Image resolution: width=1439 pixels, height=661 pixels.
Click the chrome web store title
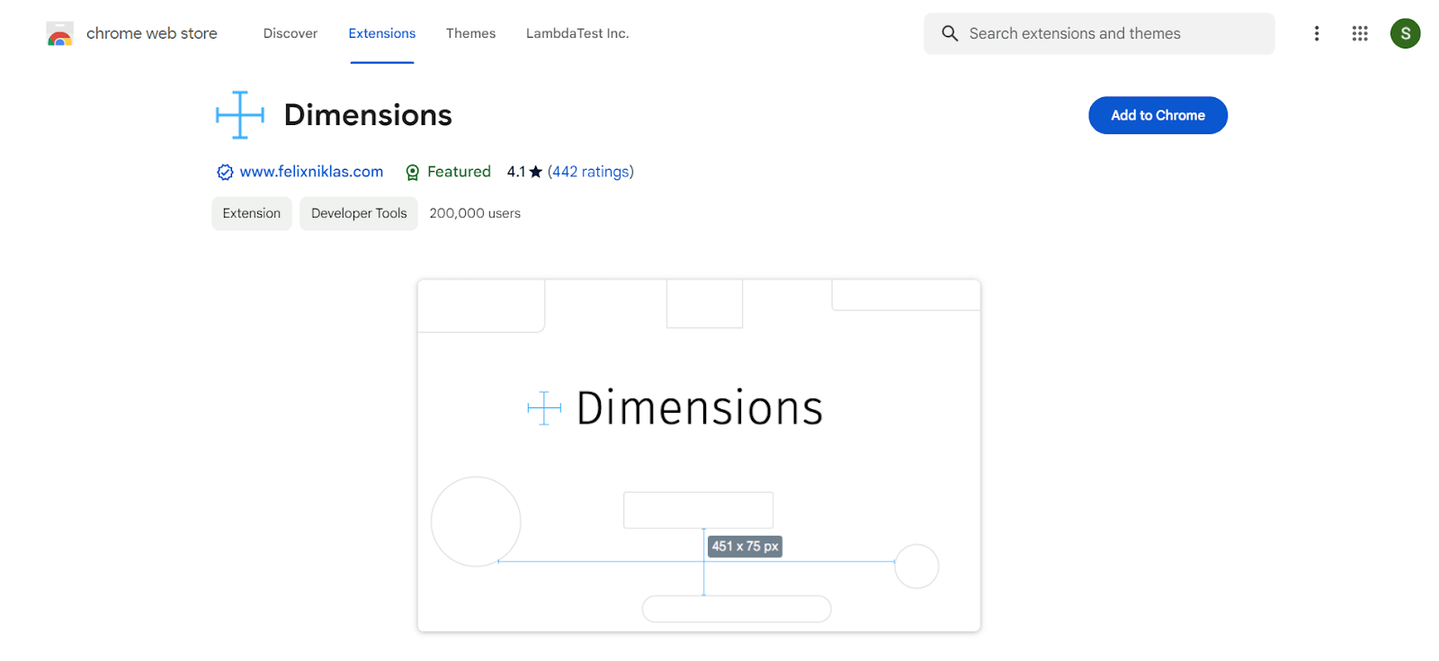[152, 33]
